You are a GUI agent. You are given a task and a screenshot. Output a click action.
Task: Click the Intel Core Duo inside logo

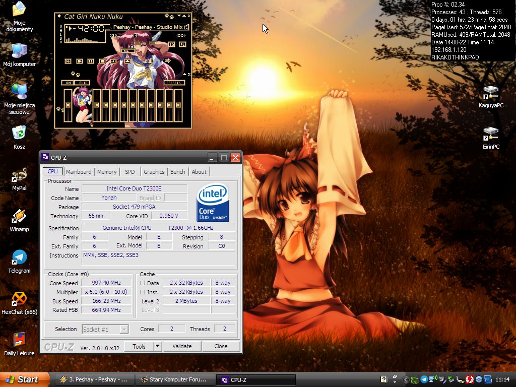213,203
